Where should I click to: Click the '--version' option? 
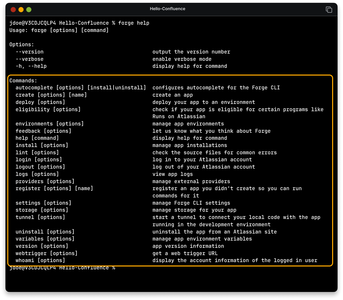coord(30,52)
